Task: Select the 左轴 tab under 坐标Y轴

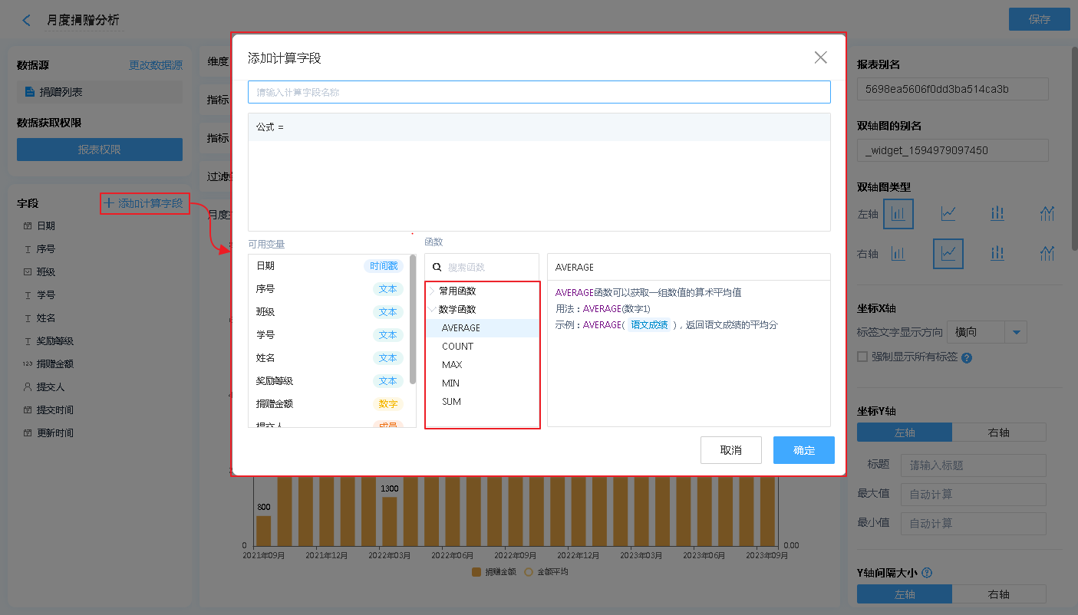Action: pyautogui.click(x=905, y=432)
